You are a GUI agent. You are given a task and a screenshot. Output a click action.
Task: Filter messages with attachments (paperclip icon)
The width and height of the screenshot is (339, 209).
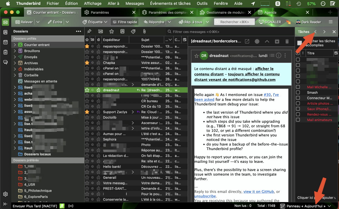point(144,31)
